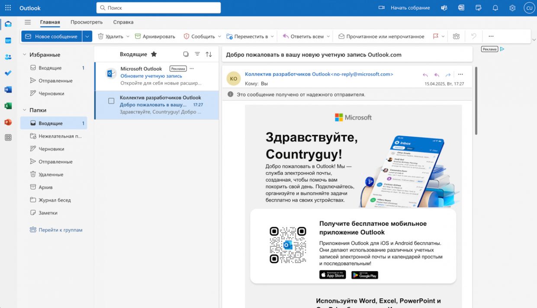The image size is (537, 308).
Task: Open the Calendar app in sidebar
Action: click(8, 41)
